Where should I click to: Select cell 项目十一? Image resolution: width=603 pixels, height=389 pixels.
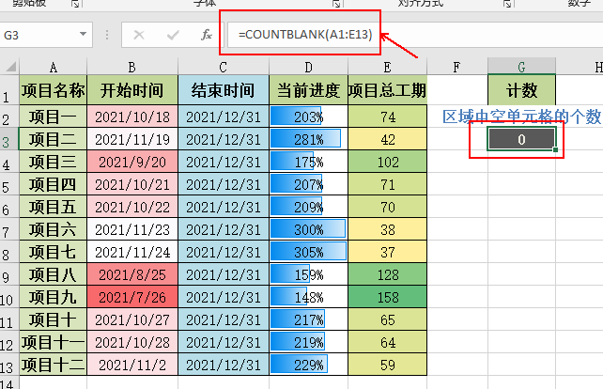point(54,342)
